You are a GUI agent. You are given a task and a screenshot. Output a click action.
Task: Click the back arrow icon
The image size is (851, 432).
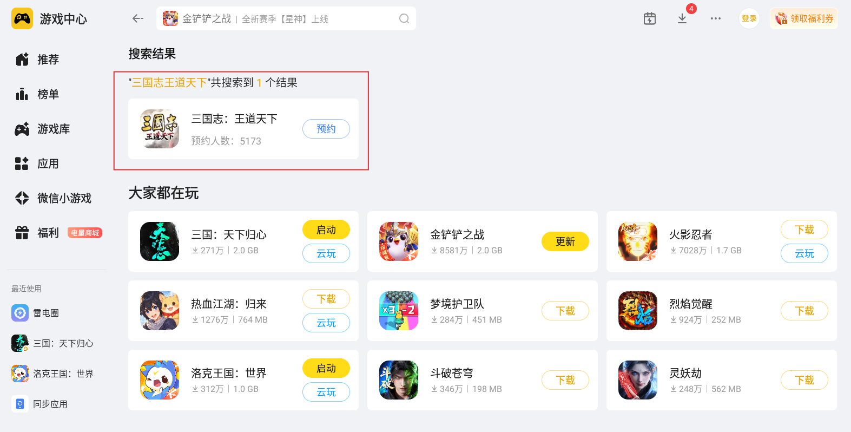point(137,18)
